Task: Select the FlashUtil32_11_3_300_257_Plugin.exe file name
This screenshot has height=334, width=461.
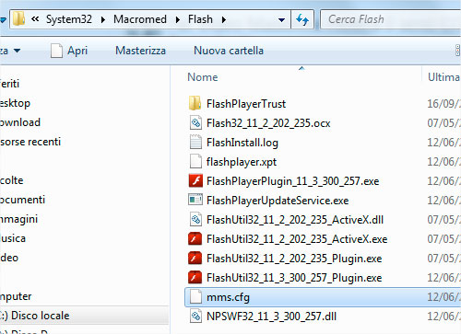Action: (x=294, y=278)
